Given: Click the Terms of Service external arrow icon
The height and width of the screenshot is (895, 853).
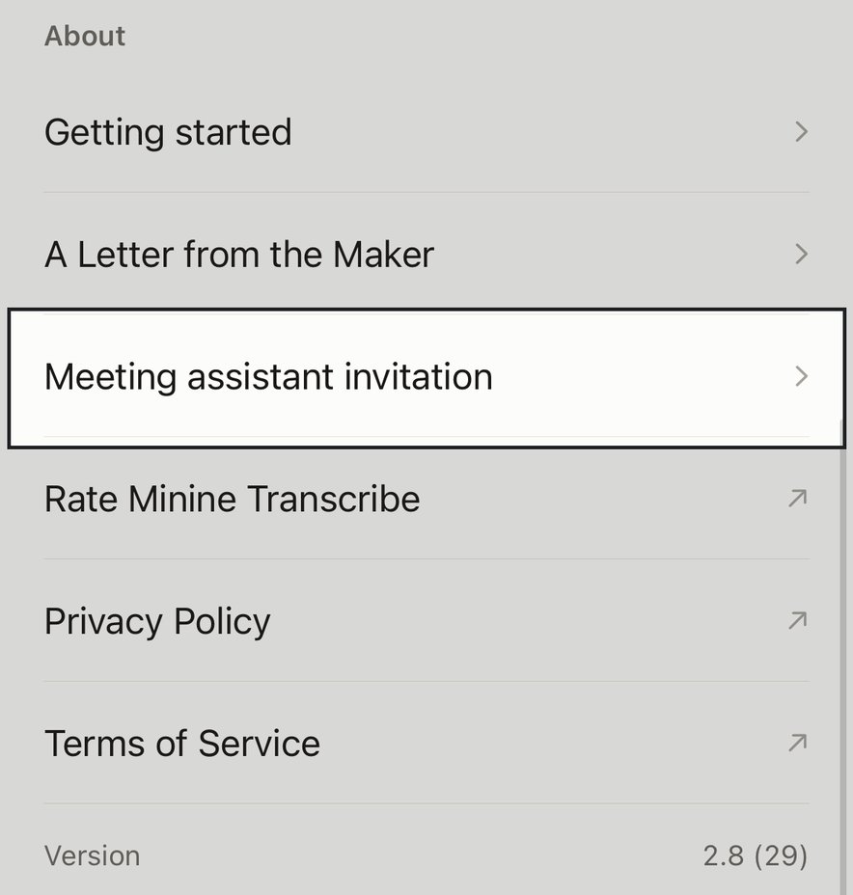Looking at the screenshot, I should [x=798, y=743].
